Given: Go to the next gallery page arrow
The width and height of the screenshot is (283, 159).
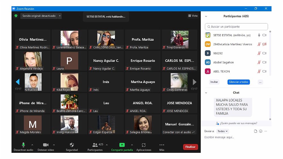Looking at the screenshot, I should click(194, 82).
